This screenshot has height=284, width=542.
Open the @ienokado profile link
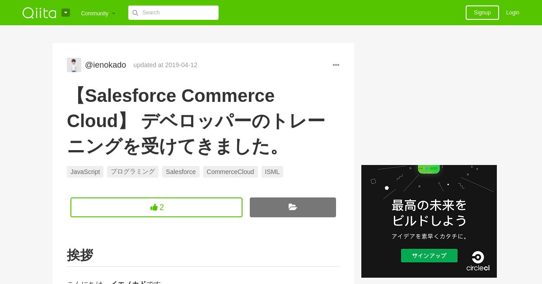coord(106,65)
